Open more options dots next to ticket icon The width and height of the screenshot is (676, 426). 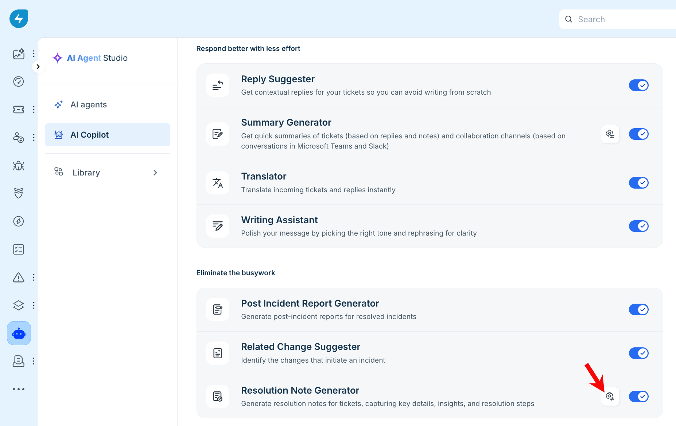point(34,110)
